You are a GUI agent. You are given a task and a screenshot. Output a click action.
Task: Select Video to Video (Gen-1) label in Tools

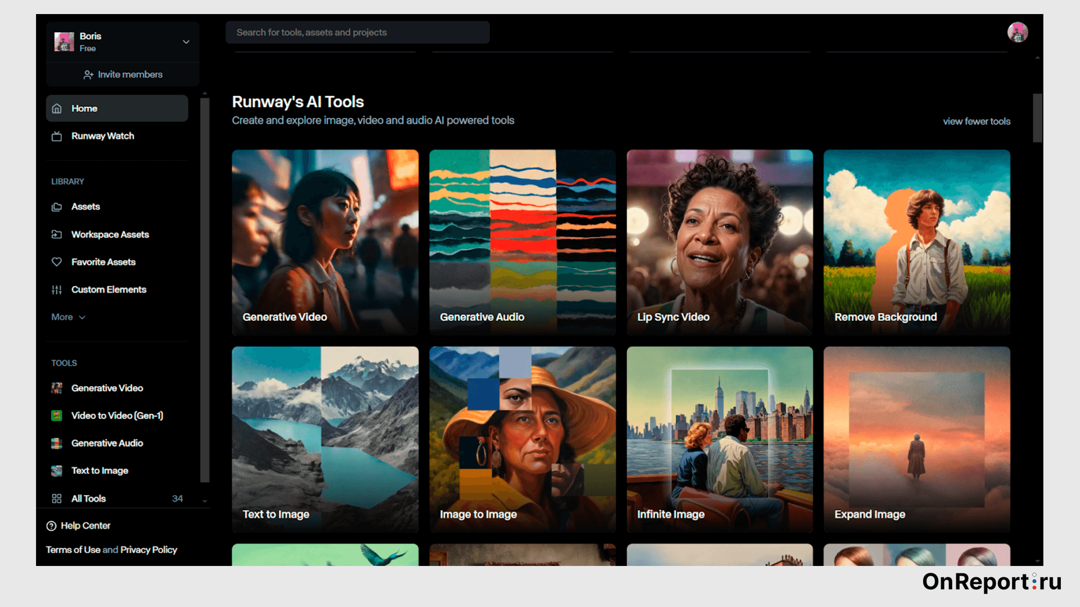tap(117, 415)
